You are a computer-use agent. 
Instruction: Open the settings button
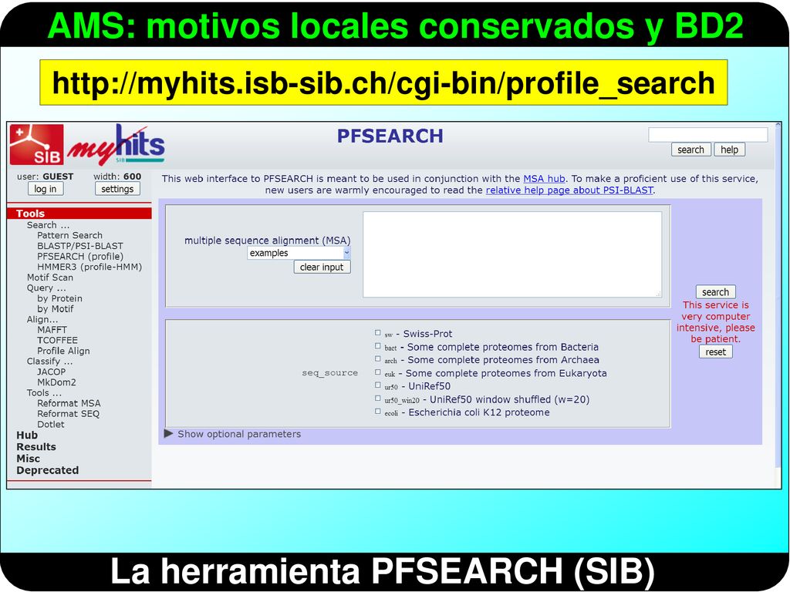pyautogui.click(x=117, y=189)
